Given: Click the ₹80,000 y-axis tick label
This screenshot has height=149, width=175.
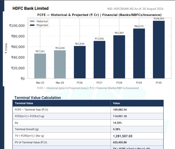Looking at the screenshot, I should coord(18,36).
